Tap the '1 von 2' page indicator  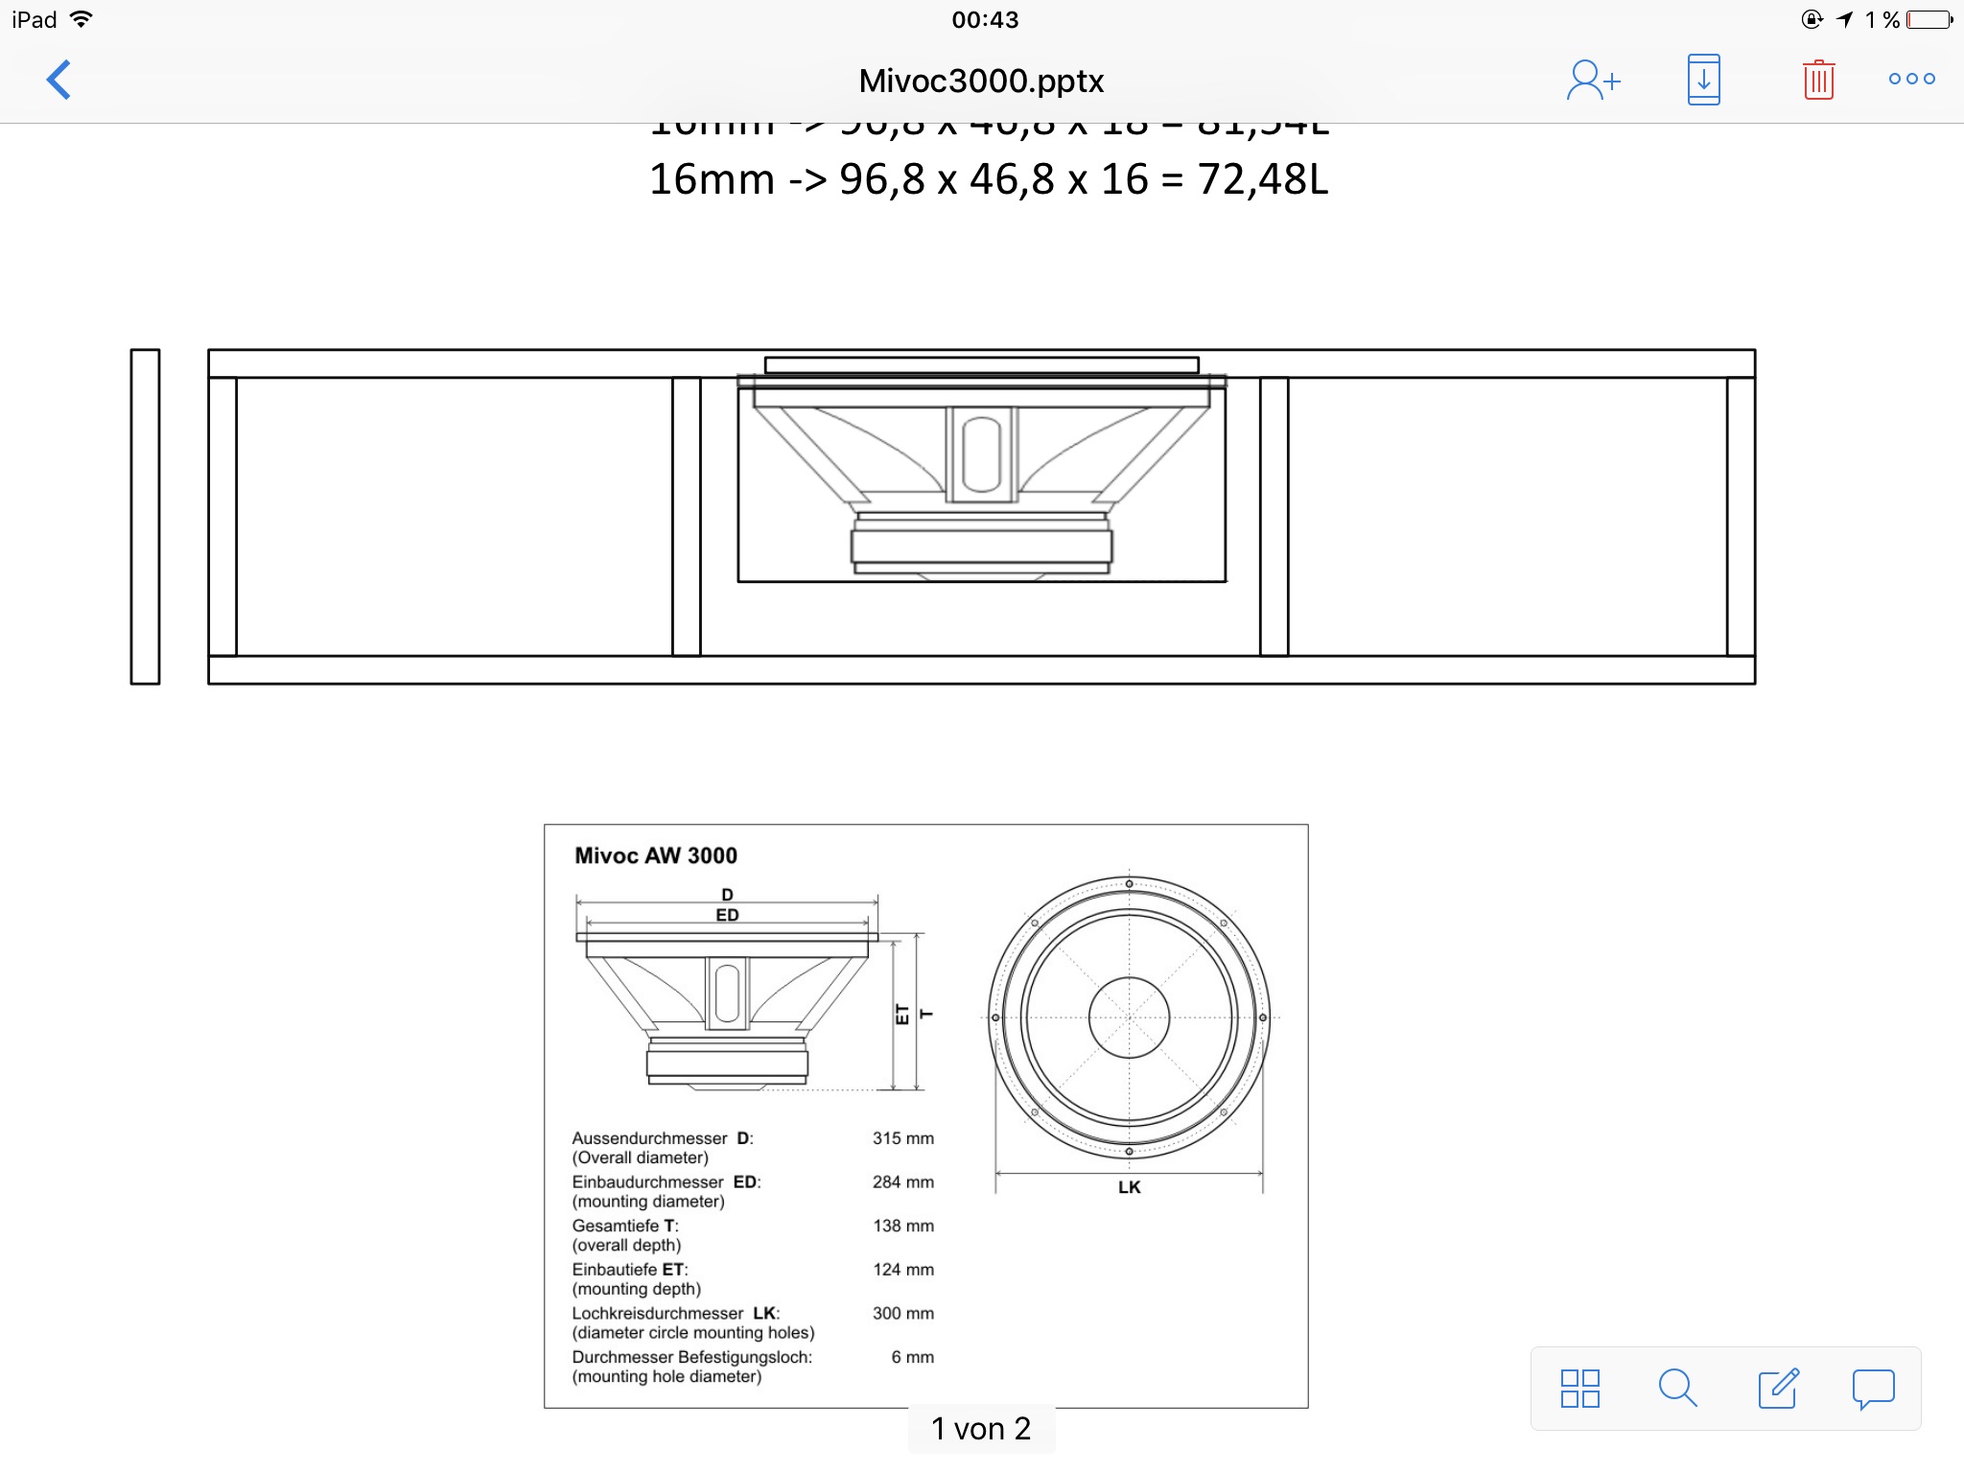pyautogui.click(x=981, y=1429)
